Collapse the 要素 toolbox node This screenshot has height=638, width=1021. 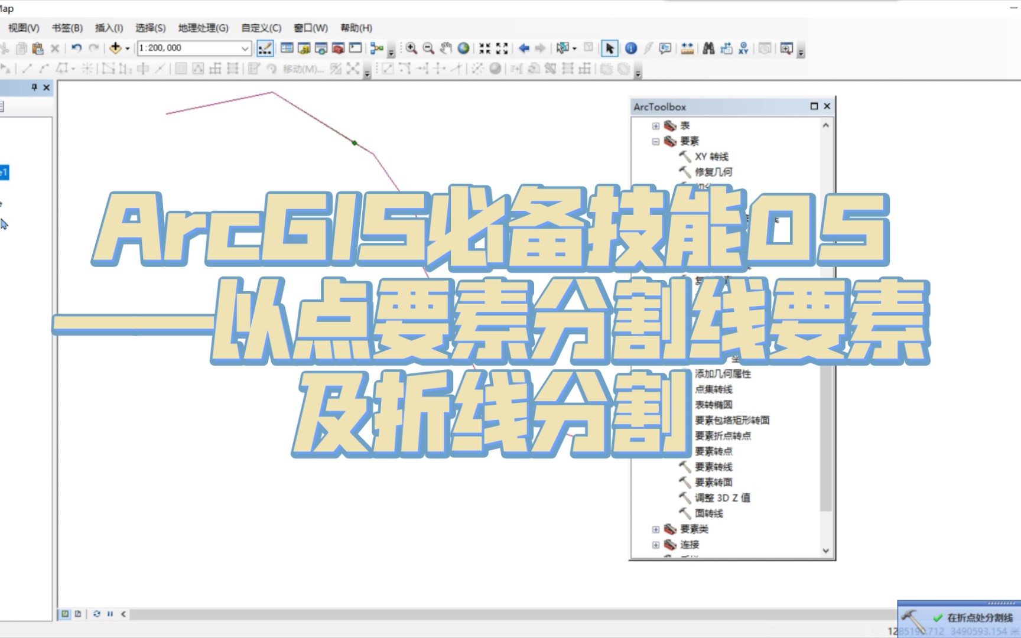(x=656, y=141)
